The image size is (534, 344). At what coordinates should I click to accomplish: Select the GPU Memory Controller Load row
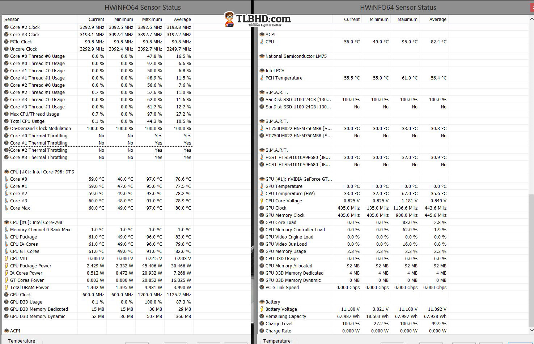tap(353, 229)
